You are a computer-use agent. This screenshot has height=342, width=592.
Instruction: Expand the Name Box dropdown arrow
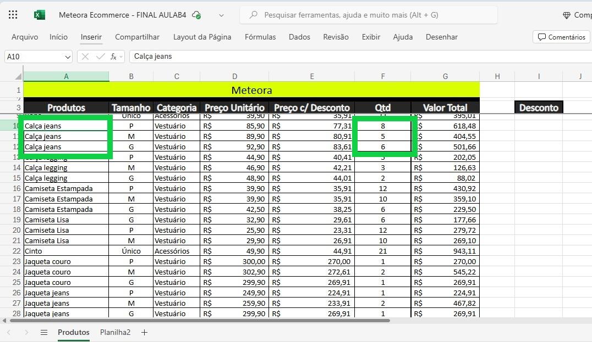(68, 57)
